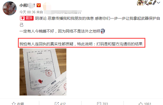Click the decorative sticker badge at top right
This screenshot has width=163, height=105.
147,3
